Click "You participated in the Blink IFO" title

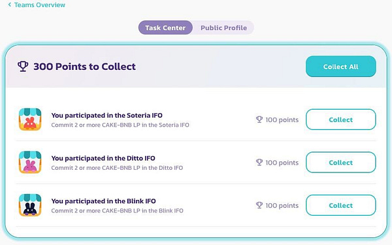pyautogui.click(x=103, y=201)
